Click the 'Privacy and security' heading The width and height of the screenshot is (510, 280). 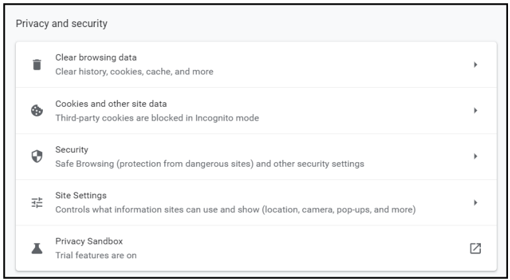pyautogui.click(x=61, y=24)
